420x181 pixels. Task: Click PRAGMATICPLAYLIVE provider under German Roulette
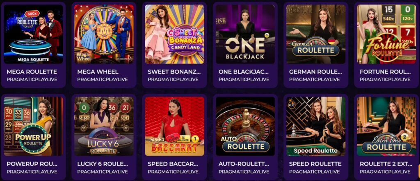click(x=315, y=79)
